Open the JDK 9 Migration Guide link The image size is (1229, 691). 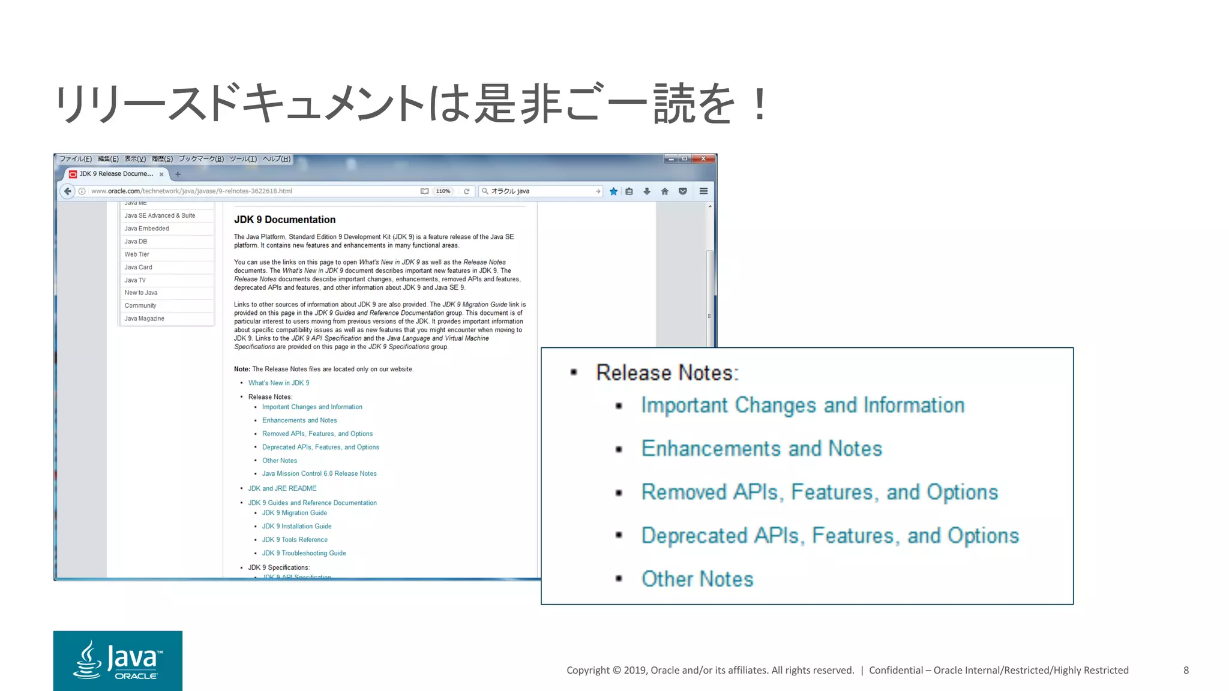(x=294, y=513)
